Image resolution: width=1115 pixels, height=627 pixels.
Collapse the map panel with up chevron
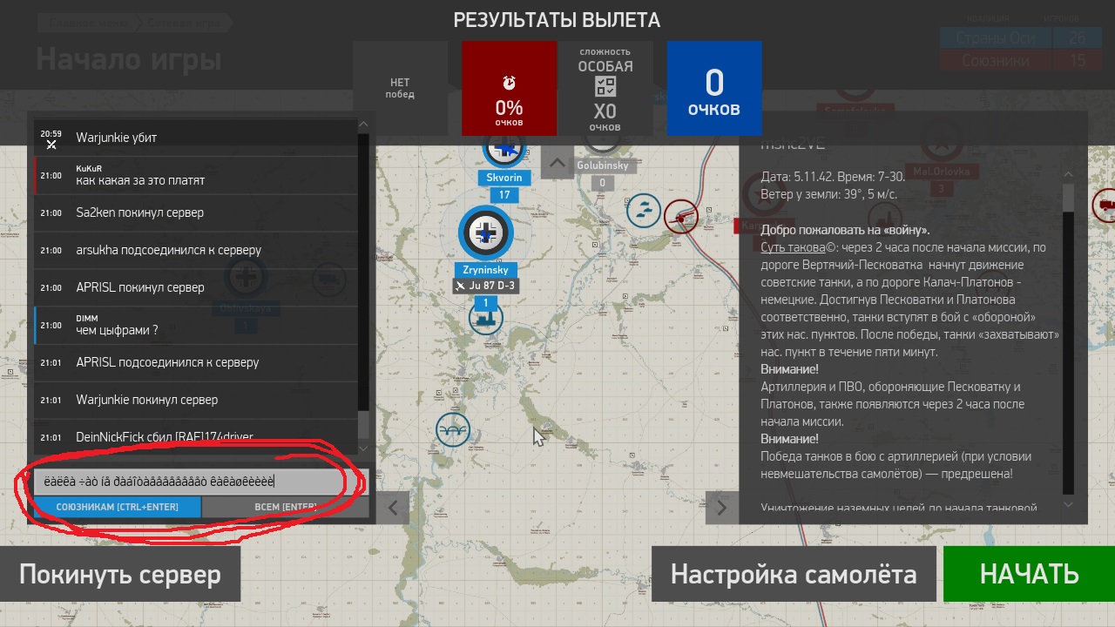(557, 162)
